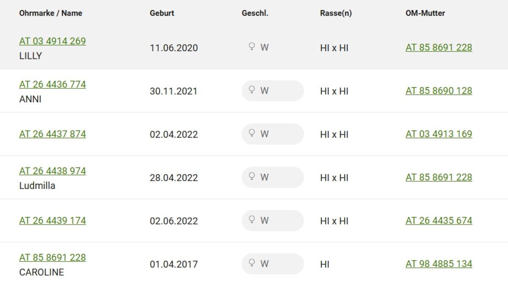Sort by Geburt column header
Screen dimensions: 508x285
(x=162, y=13)
